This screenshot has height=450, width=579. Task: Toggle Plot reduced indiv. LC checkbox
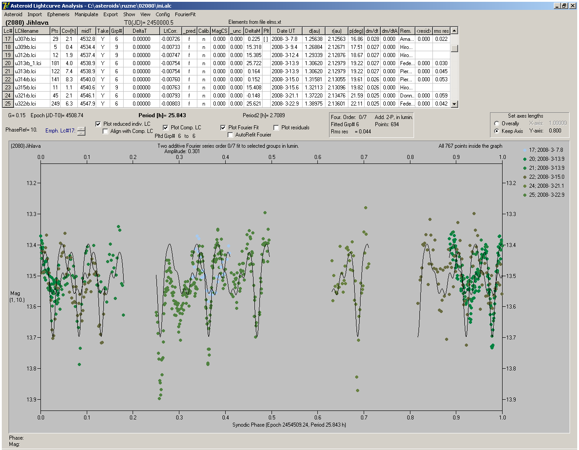(x=99, y=124)
